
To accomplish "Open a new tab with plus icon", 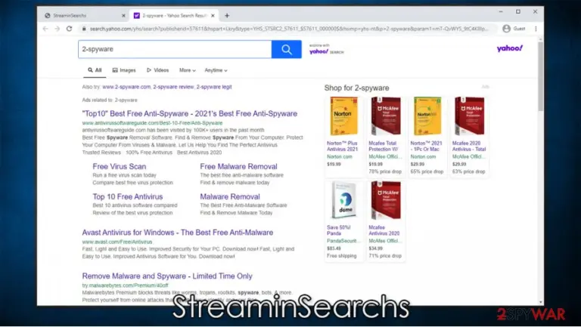I will [x=227, y=16].
